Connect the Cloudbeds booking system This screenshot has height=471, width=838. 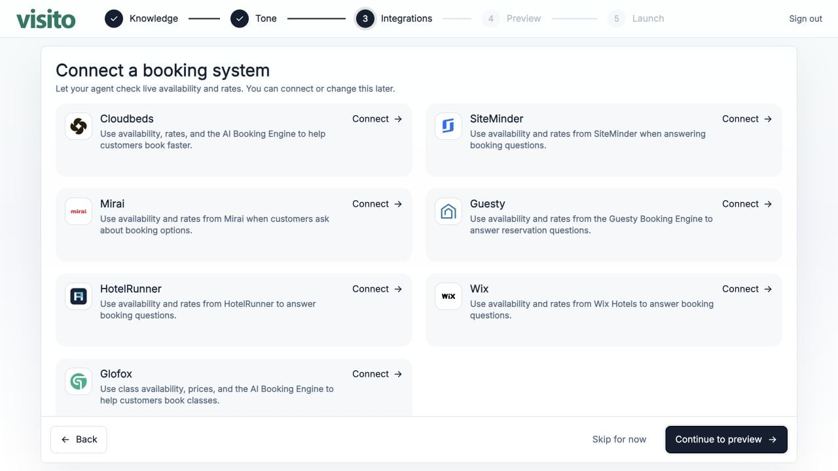[x=377, y=119]
